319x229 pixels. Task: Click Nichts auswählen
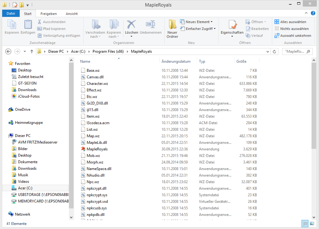(x=292, y=29)
